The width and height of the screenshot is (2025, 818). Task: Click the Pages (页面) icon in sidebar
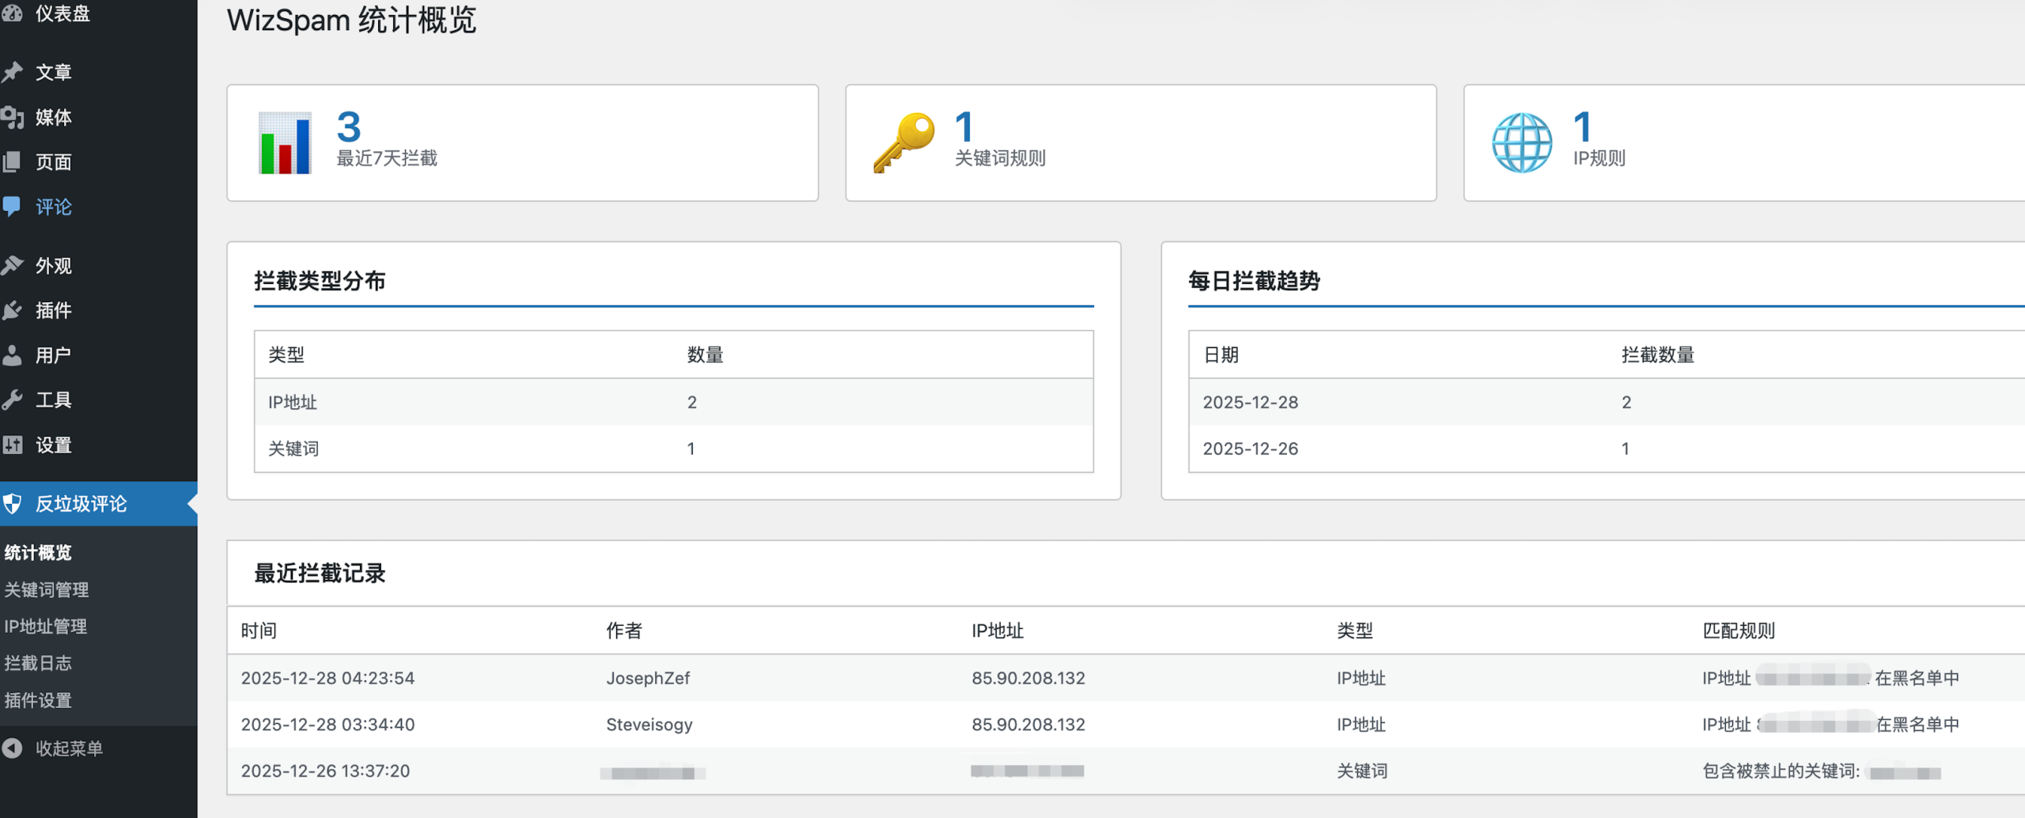pyautogui.click(x=12, y=162)
